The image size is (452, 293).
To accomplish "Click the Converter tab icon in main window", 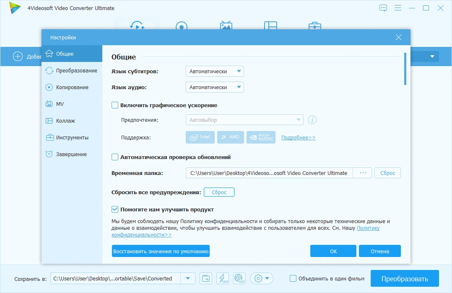I will coord(137,25).
